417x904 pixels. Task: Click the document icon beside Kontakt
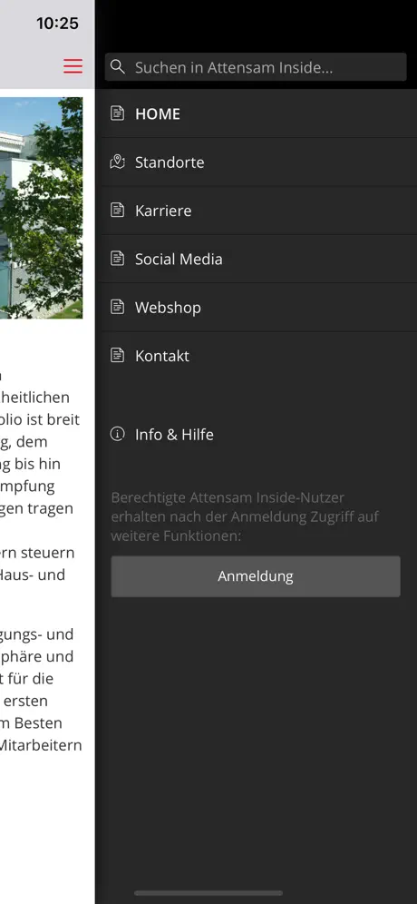118,356
